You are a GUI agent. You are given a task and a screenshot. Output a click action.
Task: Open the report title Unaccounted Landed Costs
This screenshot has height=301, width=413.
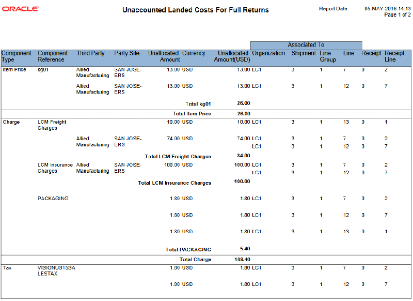195,10
